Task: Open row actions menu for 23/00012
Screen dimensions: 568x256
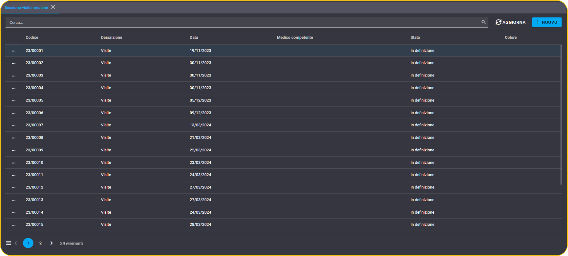Action: 14,188
